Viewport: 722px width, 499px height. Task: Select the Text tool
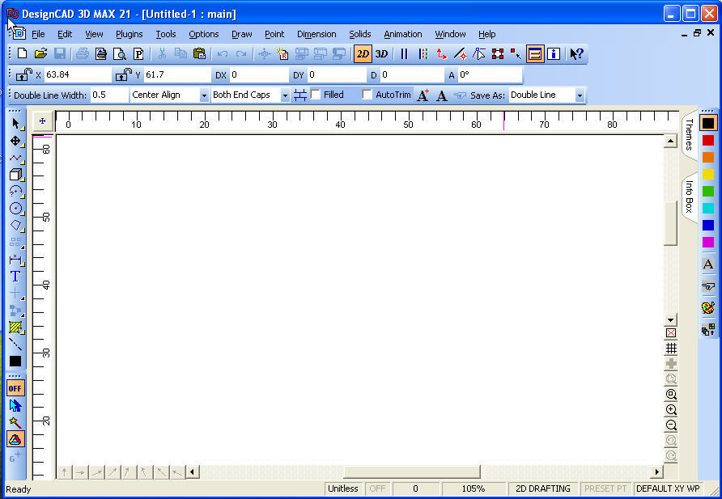pyautogui.click(x=15, y=277)
